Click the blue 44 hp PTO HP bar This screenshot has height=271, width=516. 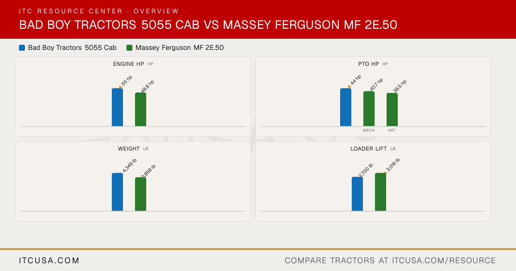(x=346, y=107)
